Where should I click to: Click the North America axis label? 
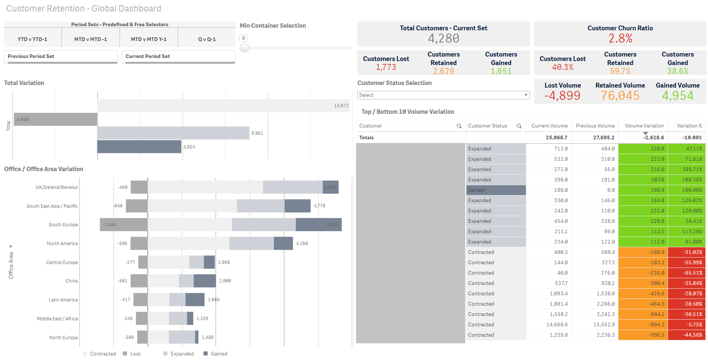click(62, 244)
